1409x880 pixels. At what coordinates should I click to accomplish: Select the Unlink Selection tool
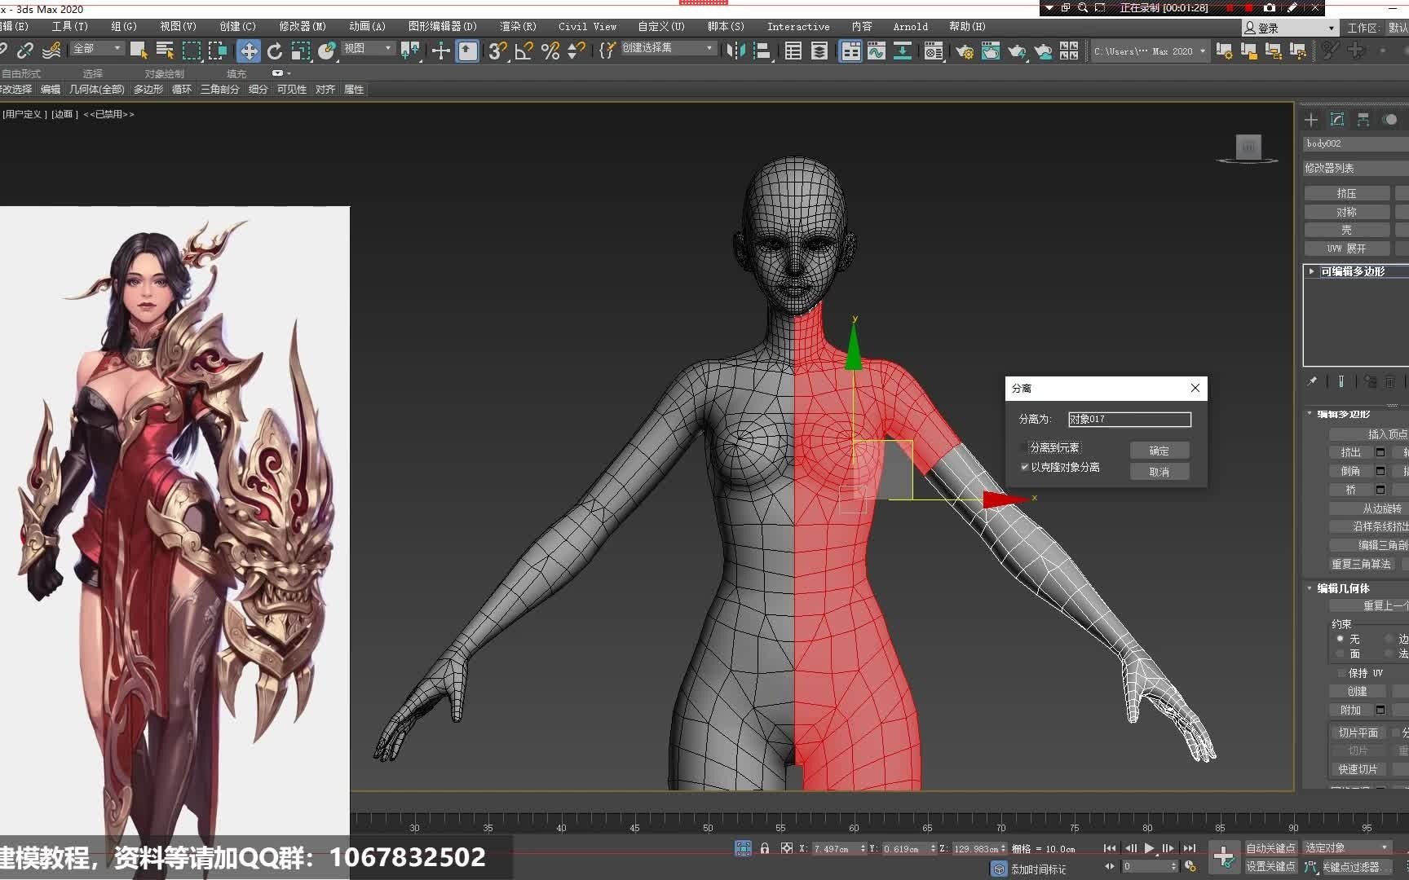[x=25, y=51]
